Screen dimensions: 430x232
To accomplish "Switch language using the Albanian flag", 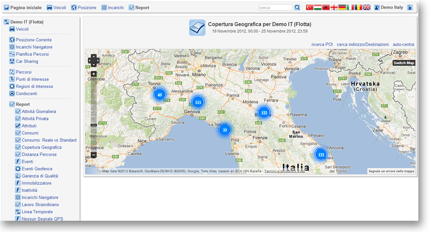I will click(x=326, y=7).
